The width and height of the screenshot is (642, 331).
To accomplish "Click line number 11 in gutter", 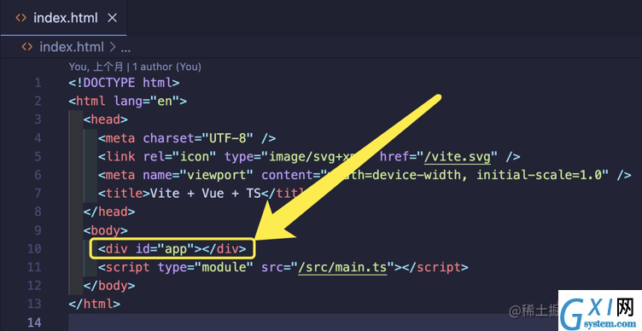I will point(34,267).
